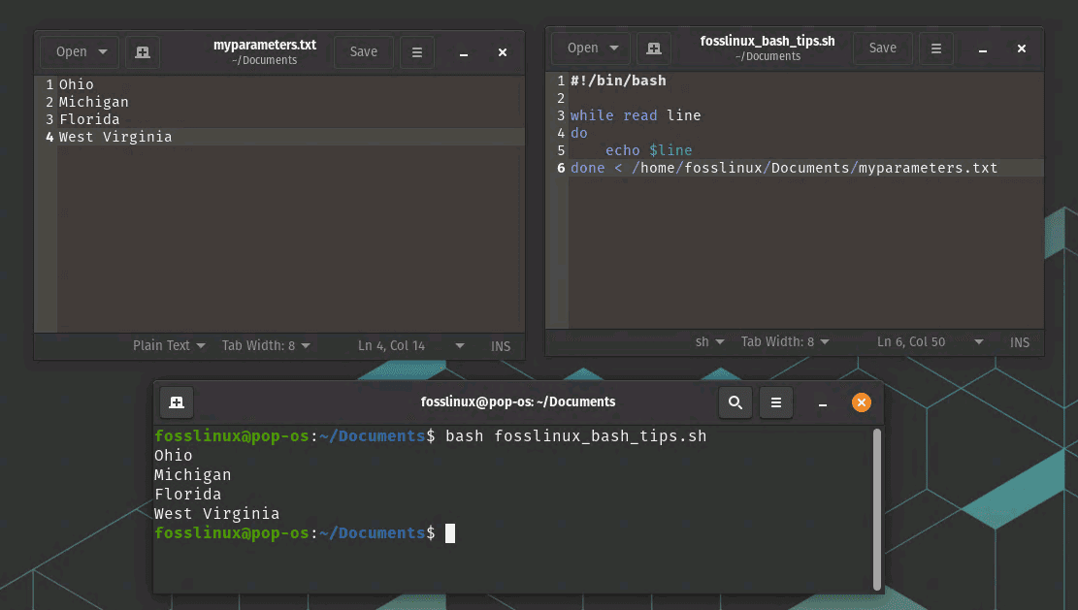Viewport: 1078px width, 610px height.
Task: Close the fosslinux_bash_tips.sh editor window
Action: pos(1022,48)
